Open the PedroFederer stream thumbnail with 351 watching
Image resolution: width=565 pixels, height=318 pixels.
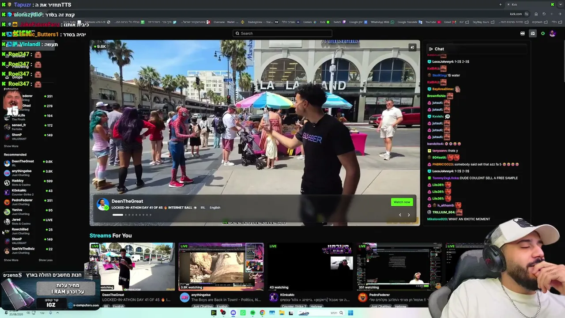(399, 267)
